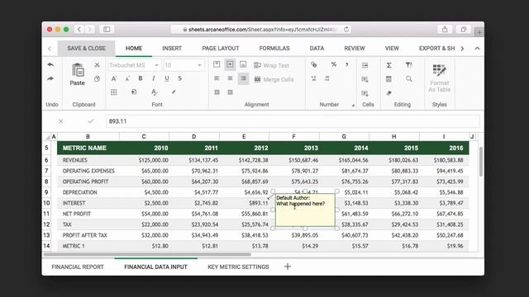Click the increase decimal icon
The width and height of the screenshot is (529, 297).
point(314,78)
